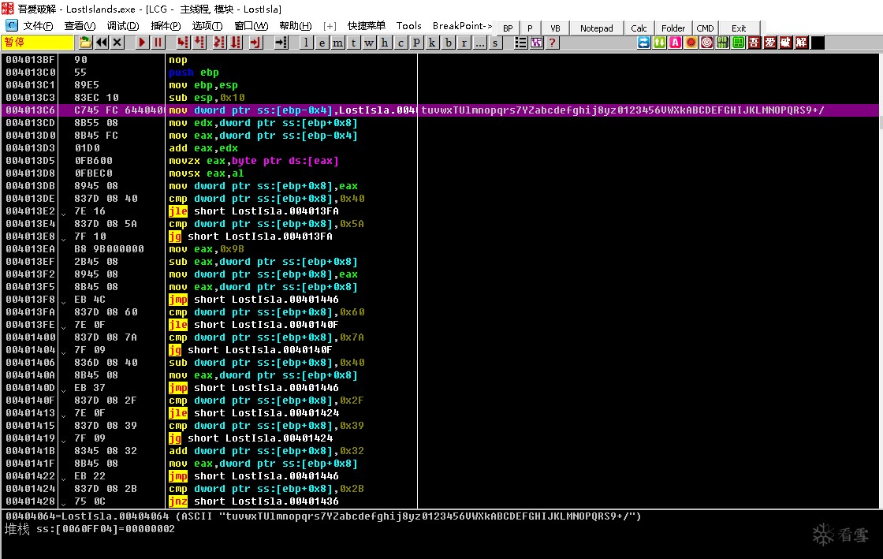Open the 调试(D) menu
The height and width of the screenshot is (559, 883).
click(123, 26)
